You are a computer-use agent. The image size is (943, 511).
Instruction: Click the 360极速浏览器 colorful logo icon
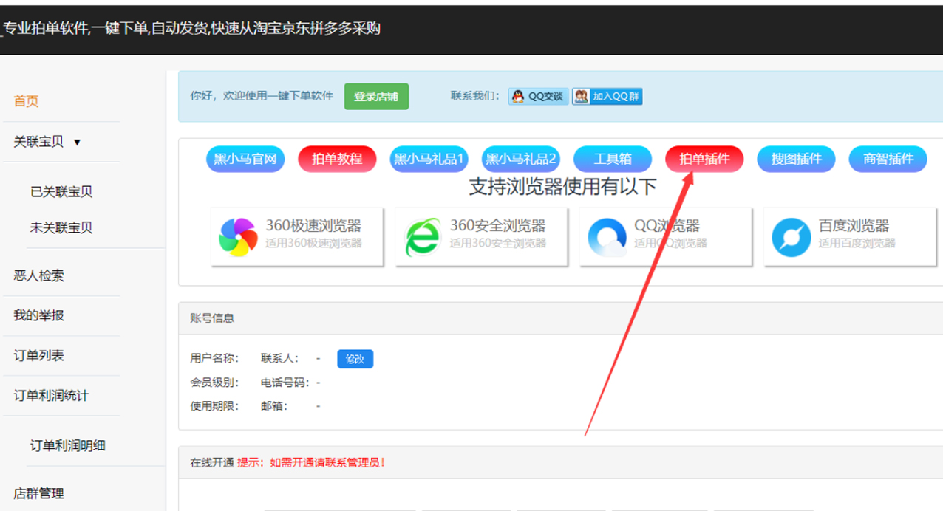coord(238,237)
